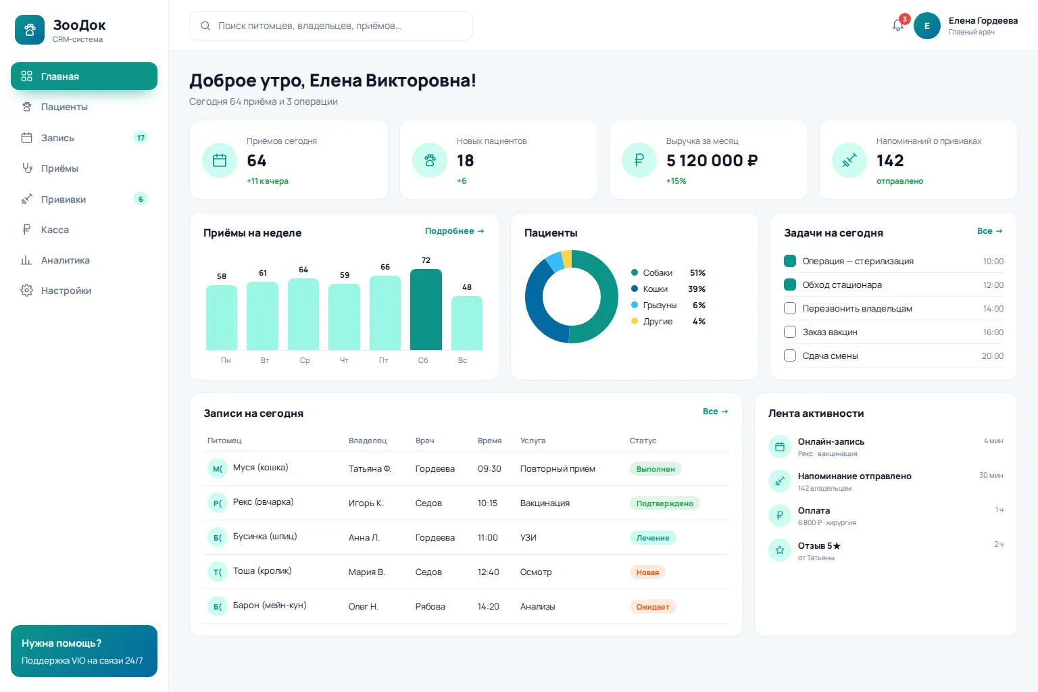Click the ruble icon on Выручка за месяц card
This screenshot has height=692, width=1038.
[639, 160]
